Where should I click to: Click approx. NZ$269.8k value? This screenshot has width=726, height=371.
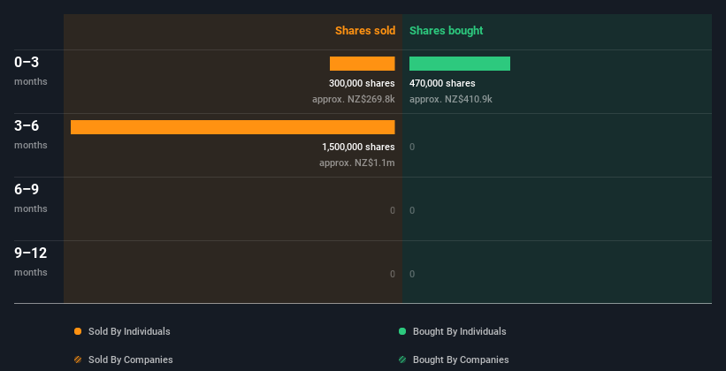pos(354,99)
